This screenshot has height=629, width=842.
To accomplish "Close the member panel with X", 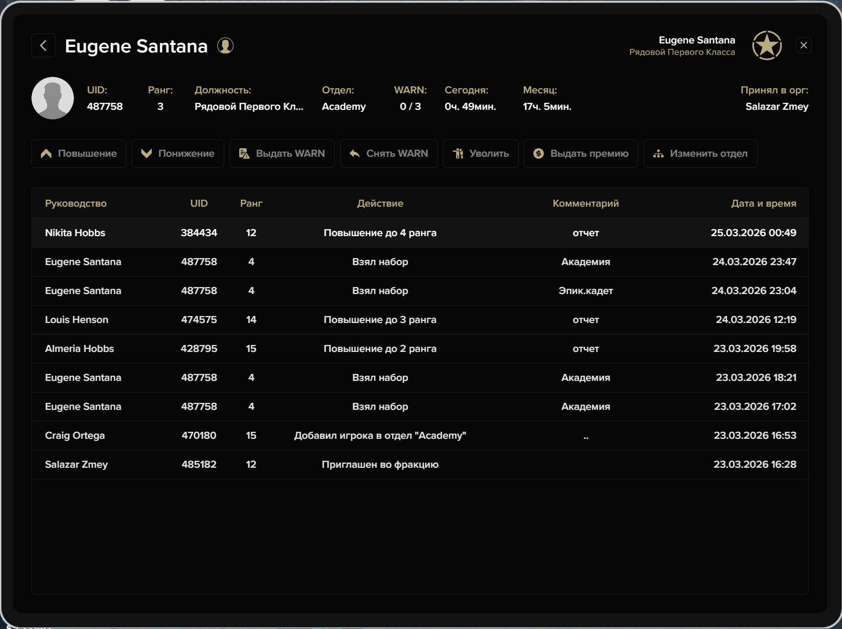I will 804,45.
